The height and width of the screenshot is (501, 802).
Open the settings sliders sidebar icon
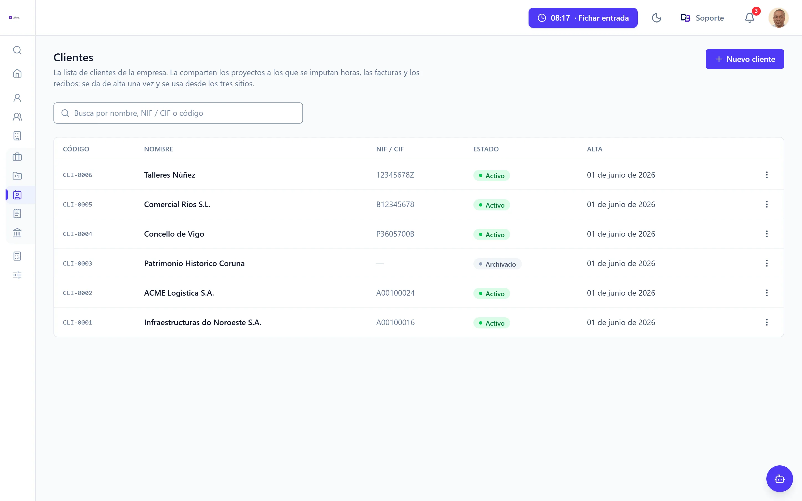pyautogui.click(x=17, y=275)
